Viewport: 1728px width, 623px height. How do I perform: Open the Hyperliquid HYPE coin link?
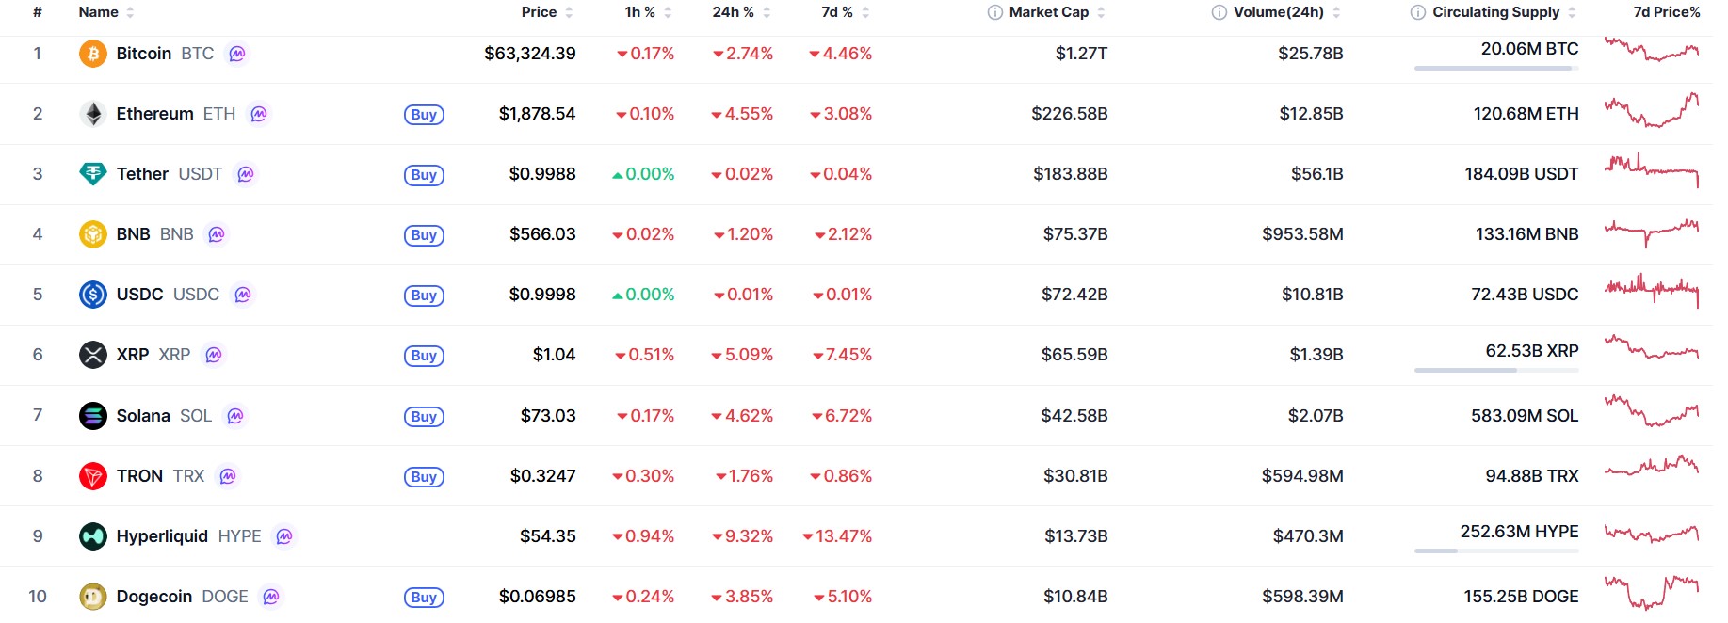coord(188,536)
